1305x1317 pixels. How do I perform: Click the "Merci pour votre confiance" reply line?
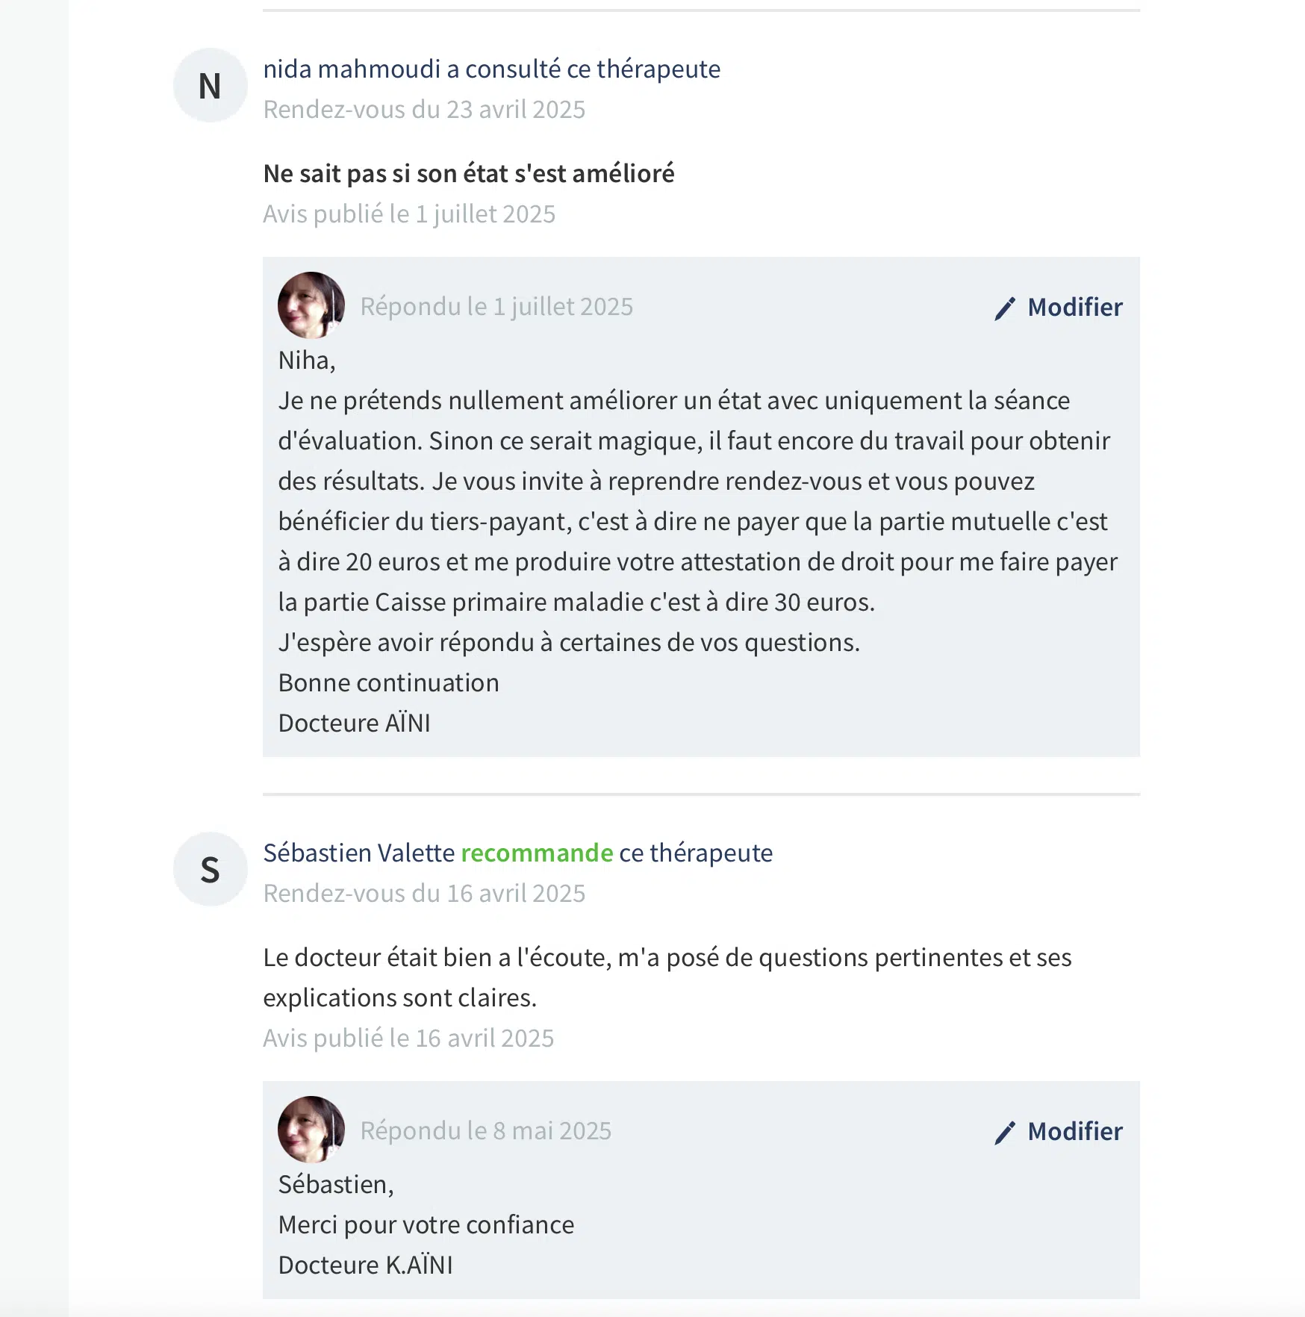point(426,1225)
